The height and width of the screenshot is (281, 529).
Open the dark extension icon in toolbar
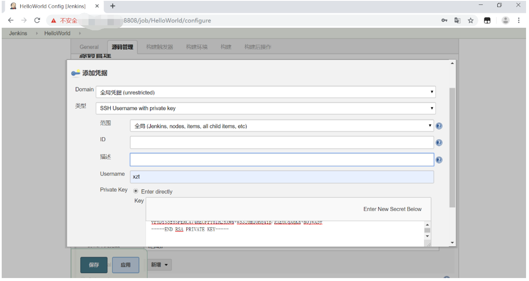point(487,20)
